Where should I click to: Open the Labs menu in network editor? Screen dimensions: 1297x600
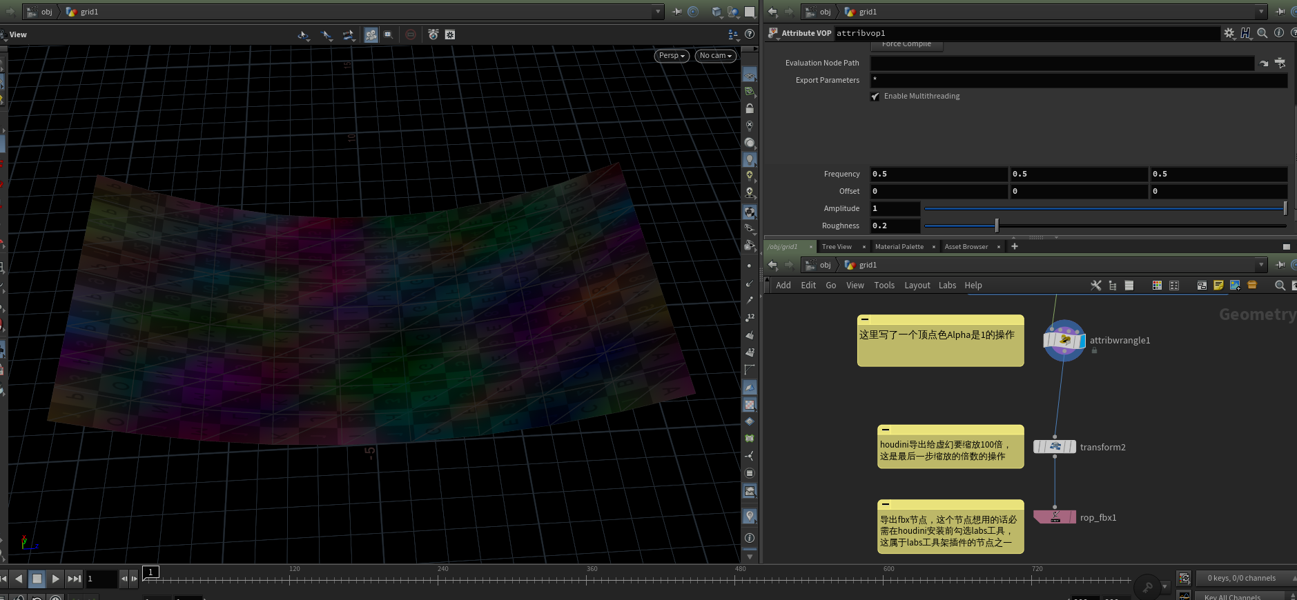(x=947, y=286)
